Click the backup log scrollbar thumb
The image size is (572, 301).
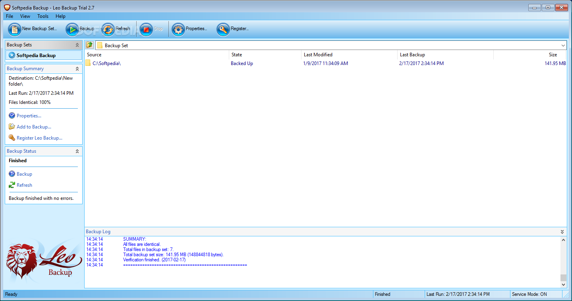click(x=563, y=278)
